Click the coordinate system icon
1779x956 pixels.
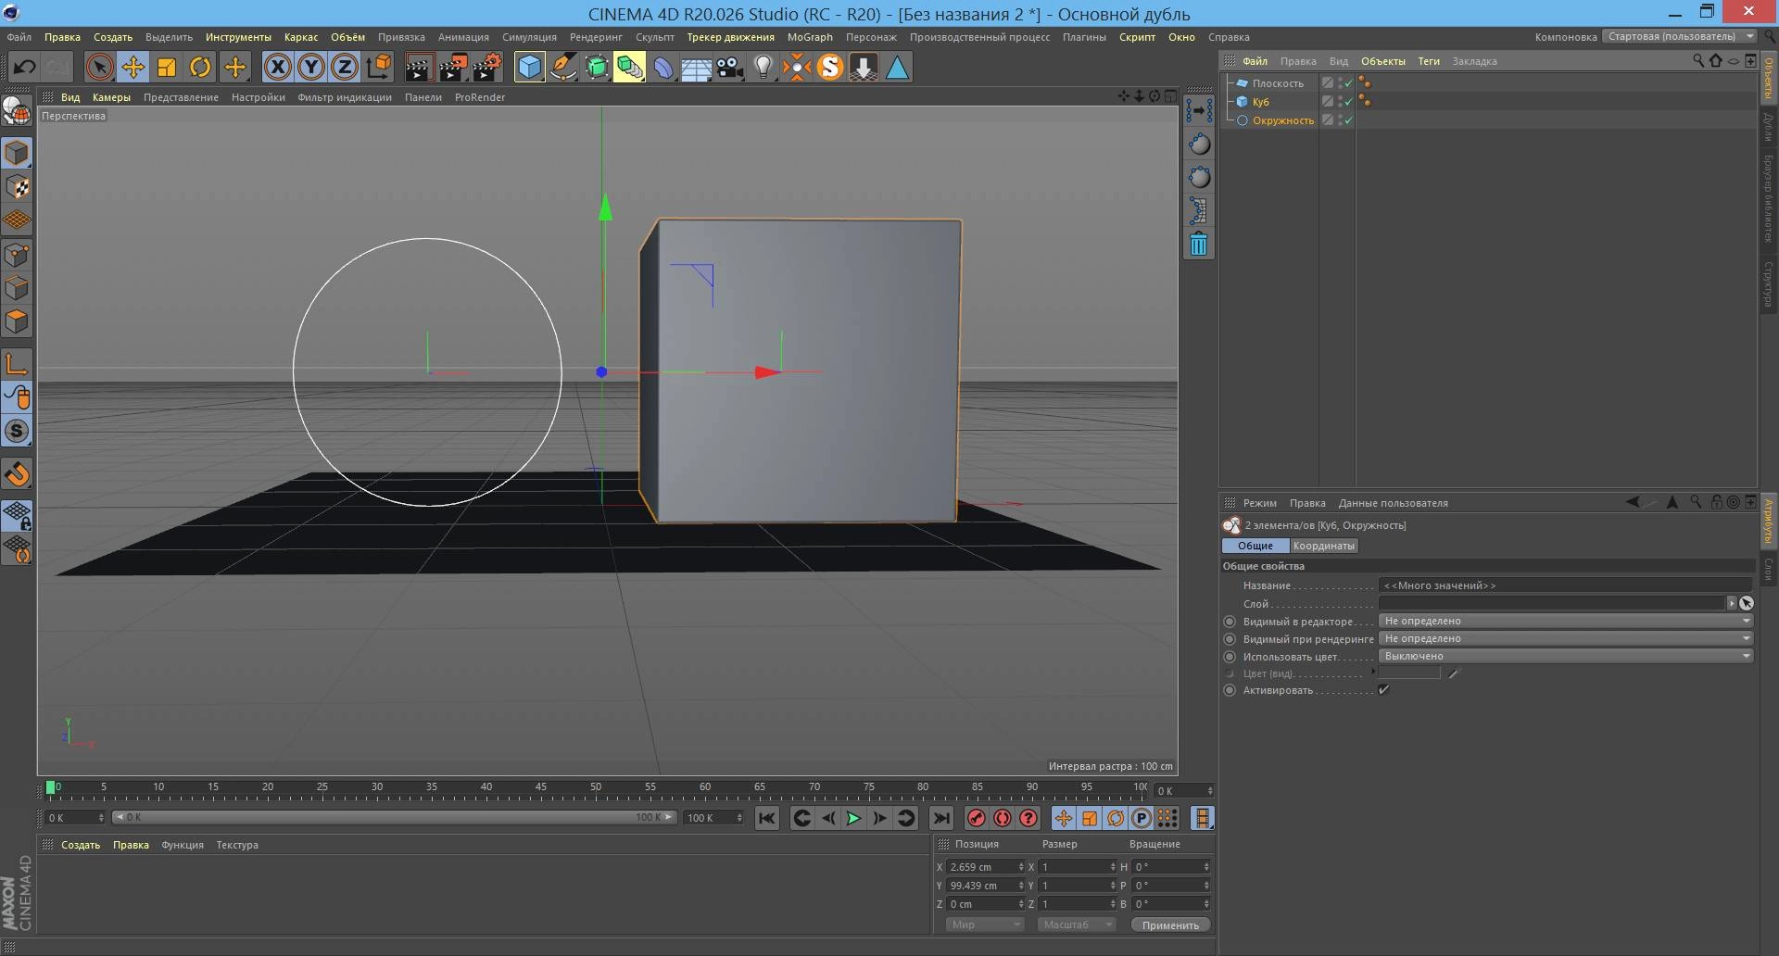point(379,67)
